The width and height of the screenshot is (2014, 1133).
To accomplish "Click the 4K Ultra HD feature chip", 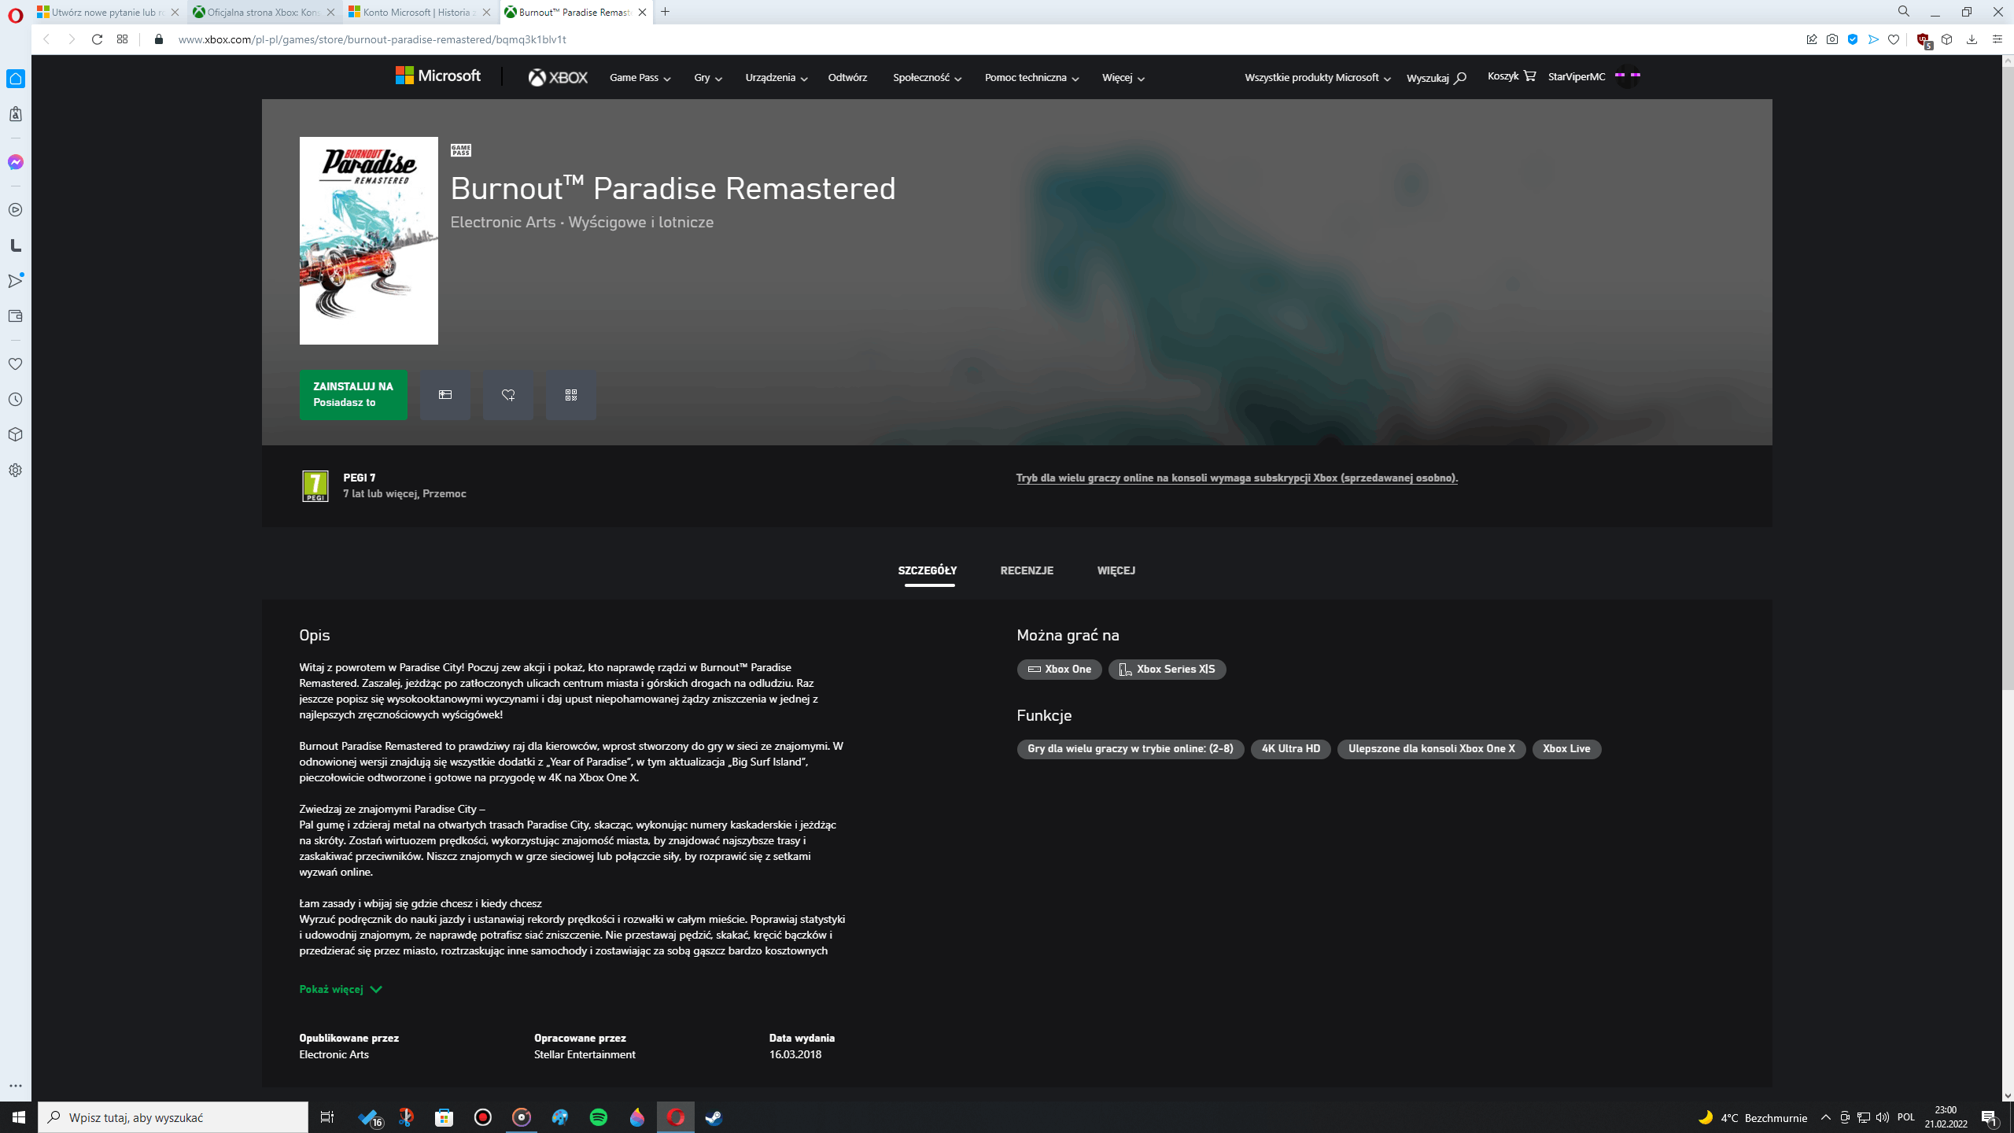I will pyautogui.click(x=1291, y=749).
